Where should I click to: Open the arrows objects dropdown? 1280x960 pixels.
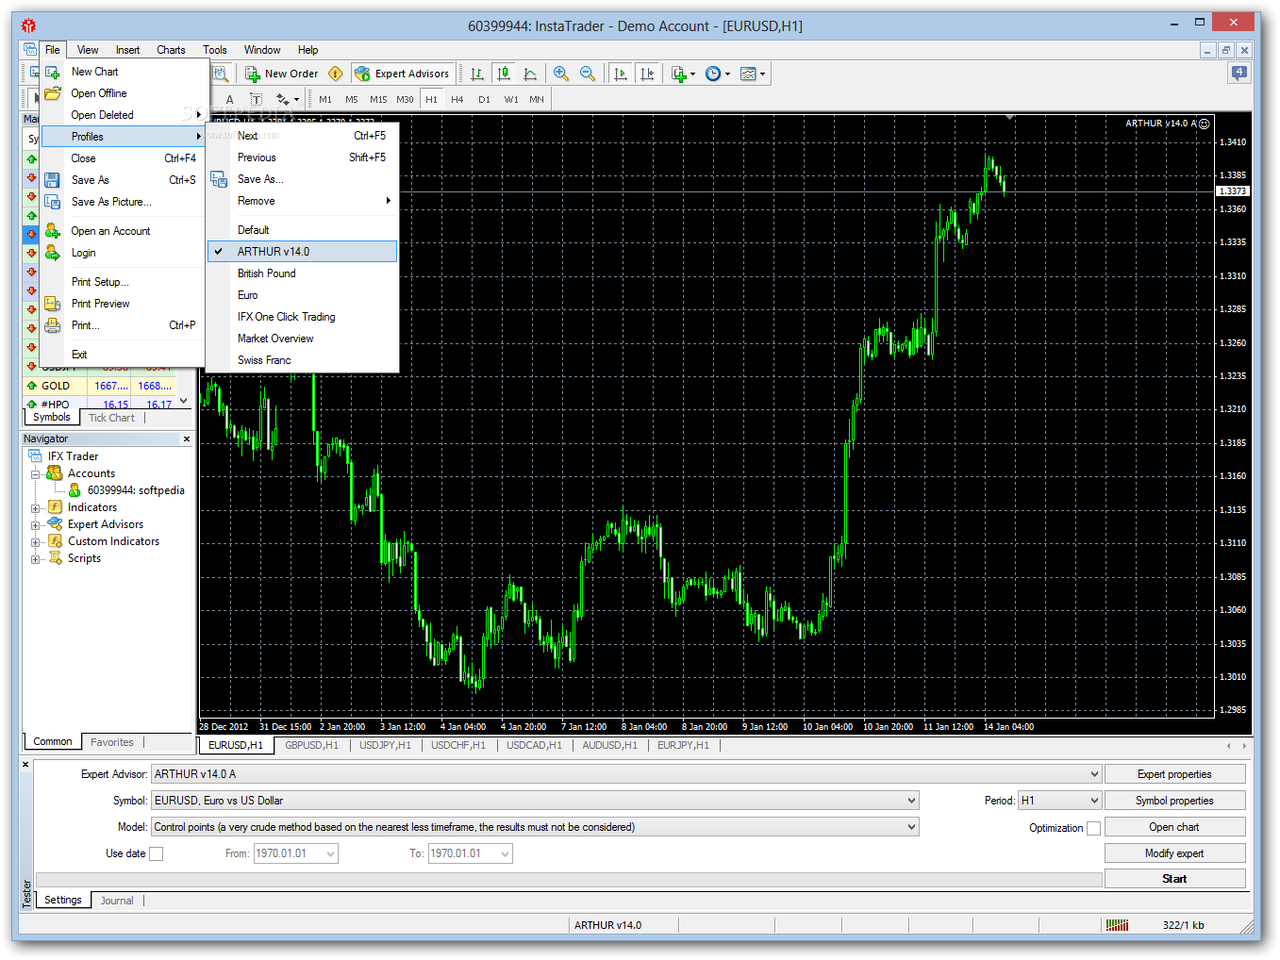point(287,99)
